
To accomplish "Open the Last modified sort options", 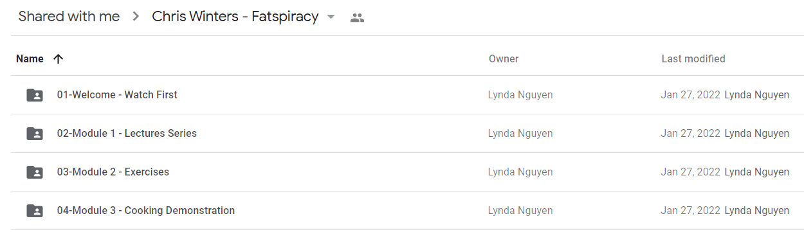I will pyautogui.click(x=693, y=59).
